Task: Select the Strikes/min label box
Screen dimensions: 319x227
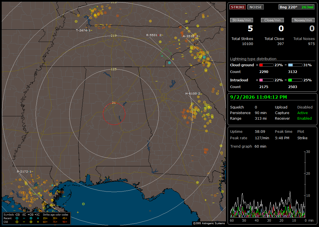Action: (241, 20)
